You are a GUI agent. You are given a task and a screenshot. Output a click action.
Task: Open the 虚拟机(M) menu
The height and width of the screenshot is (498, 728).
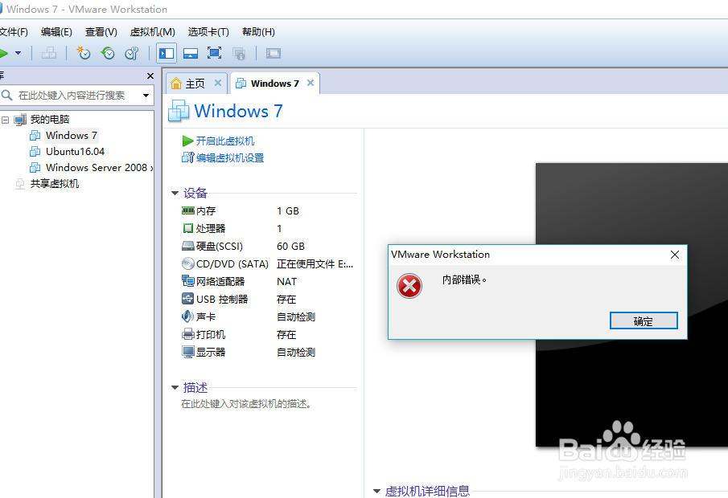[152, 32]
